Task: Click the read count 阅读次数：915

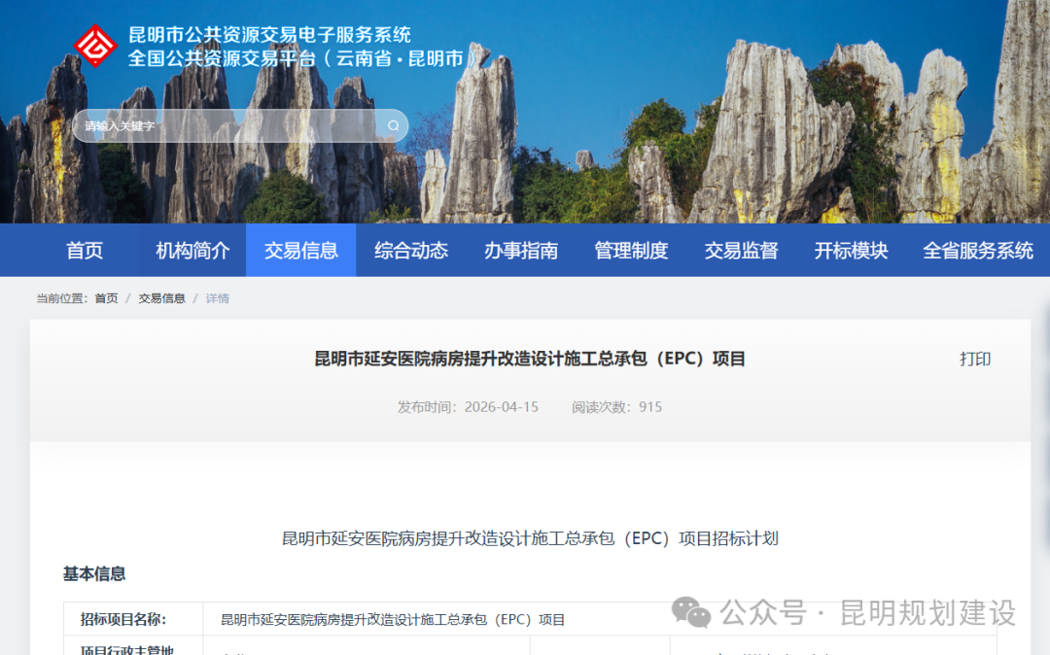Action: 616,407
